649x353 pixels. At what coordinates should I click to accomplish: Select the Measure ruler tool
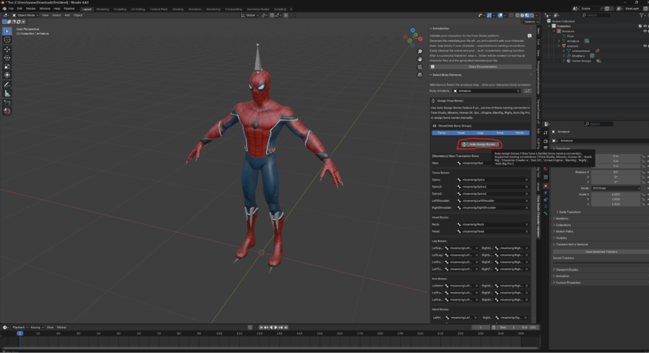7,93
